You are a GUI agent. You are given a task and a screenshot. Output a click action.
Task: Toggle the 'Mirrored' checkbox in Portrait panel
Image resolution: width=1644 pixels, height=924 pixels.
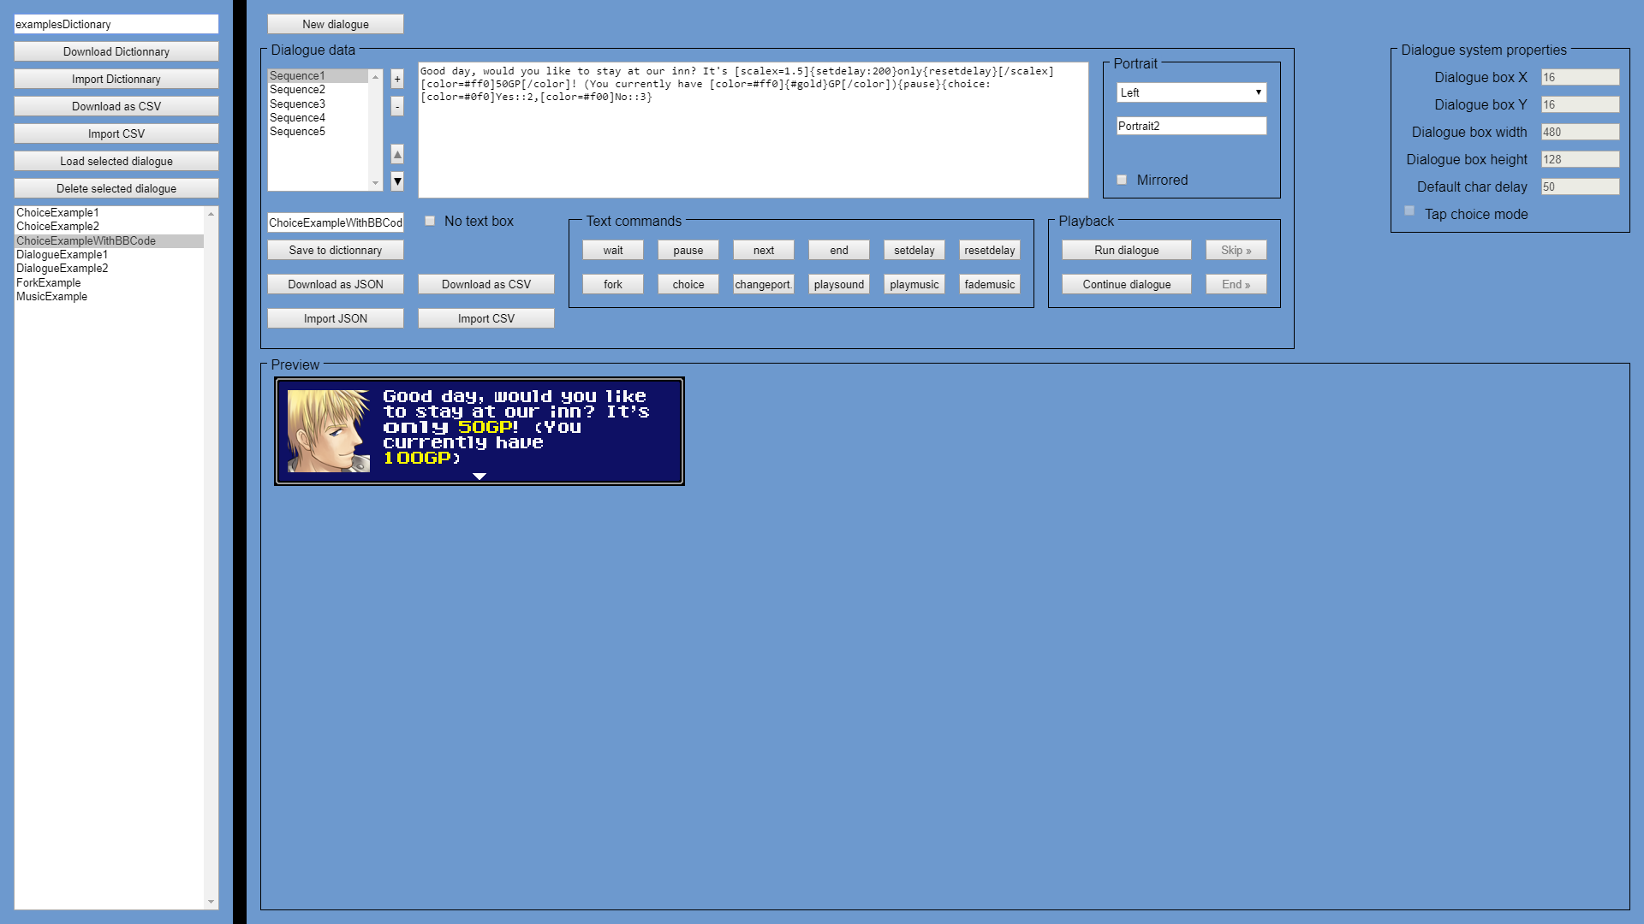coord(1121,180)
